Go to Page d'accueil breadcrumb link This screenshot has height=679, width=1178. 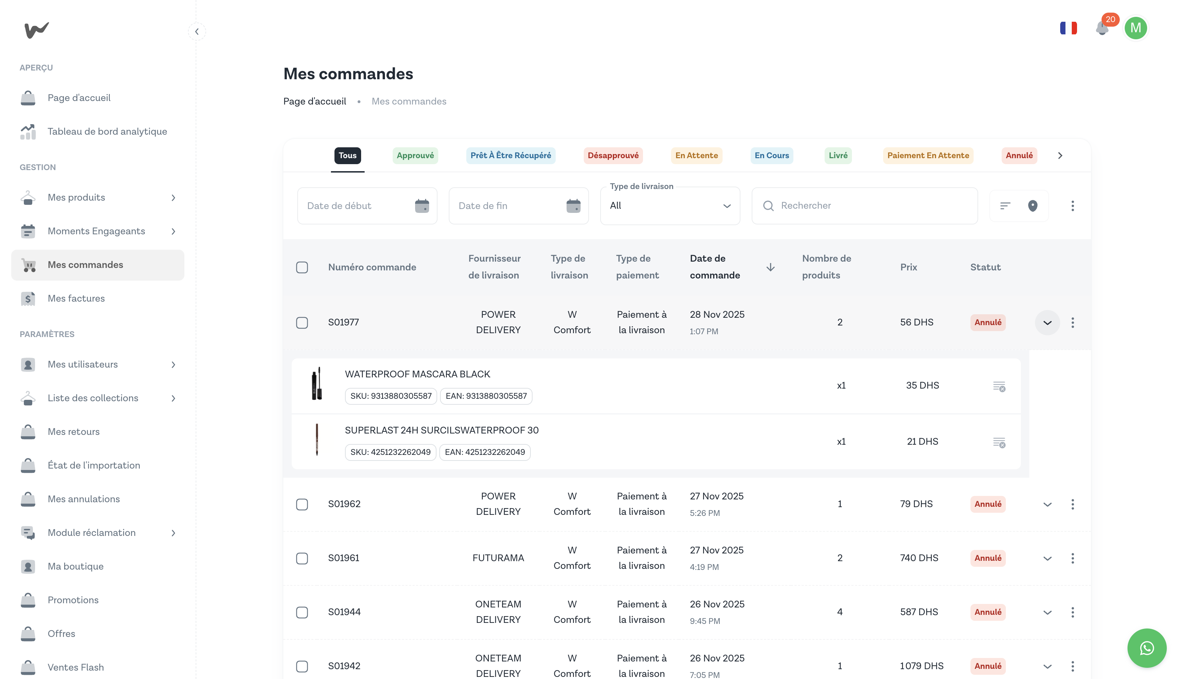[x=315, y=101]
